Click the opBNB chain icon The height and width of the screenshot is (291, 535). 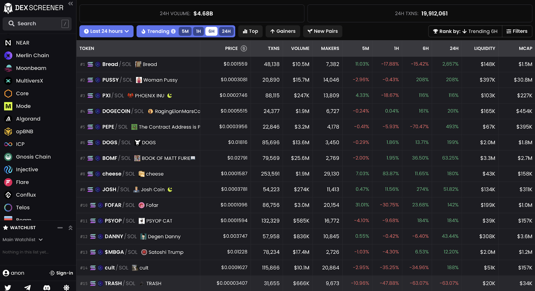tap(8, 132)
